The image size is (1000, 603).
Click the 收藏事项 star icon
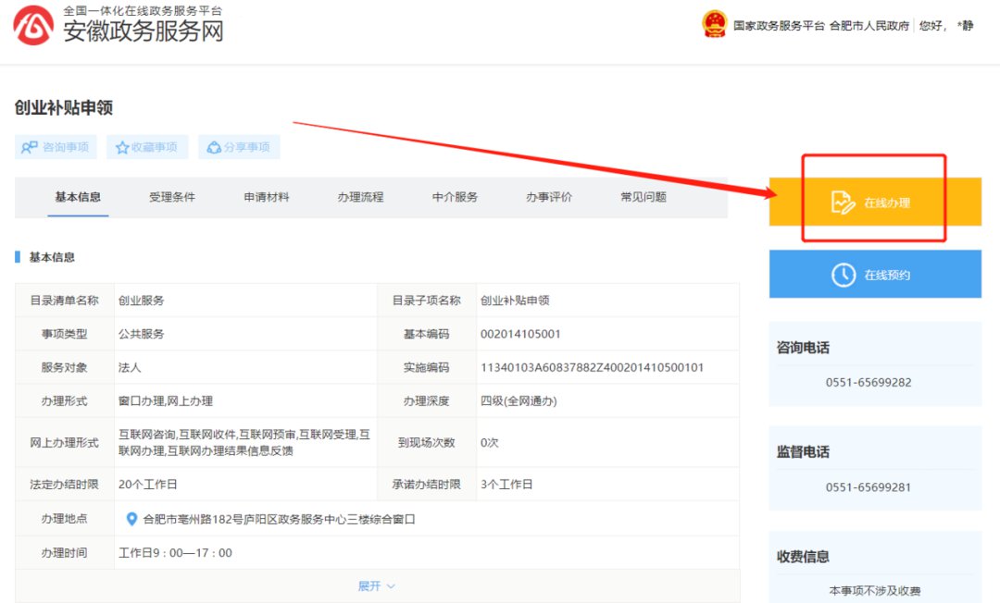tap(122, 147)
